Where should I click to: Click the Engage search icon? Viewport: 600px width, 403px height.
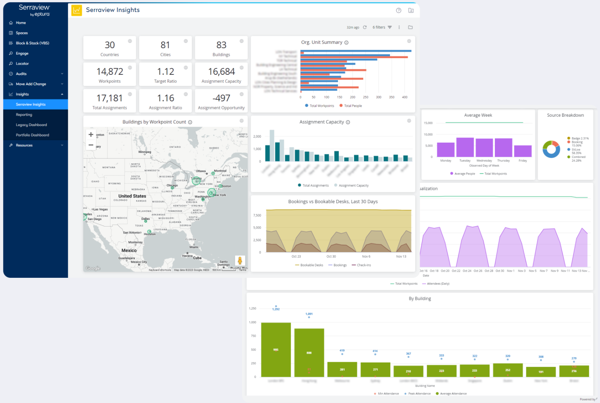coord(11,54)
